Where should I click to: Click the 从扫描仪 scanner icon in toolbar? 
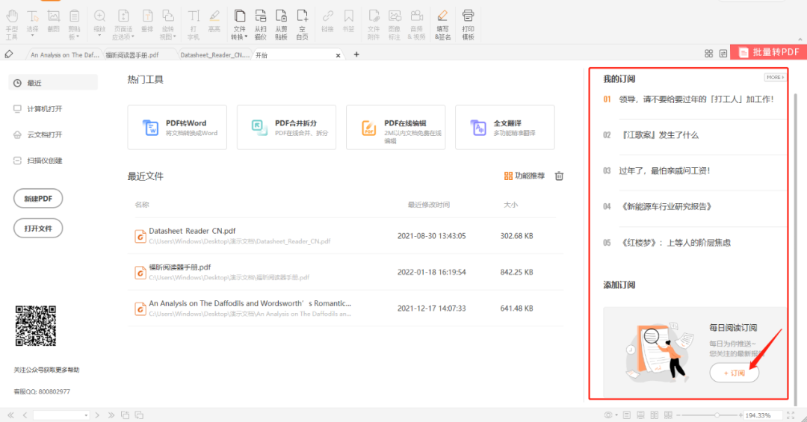260,21
